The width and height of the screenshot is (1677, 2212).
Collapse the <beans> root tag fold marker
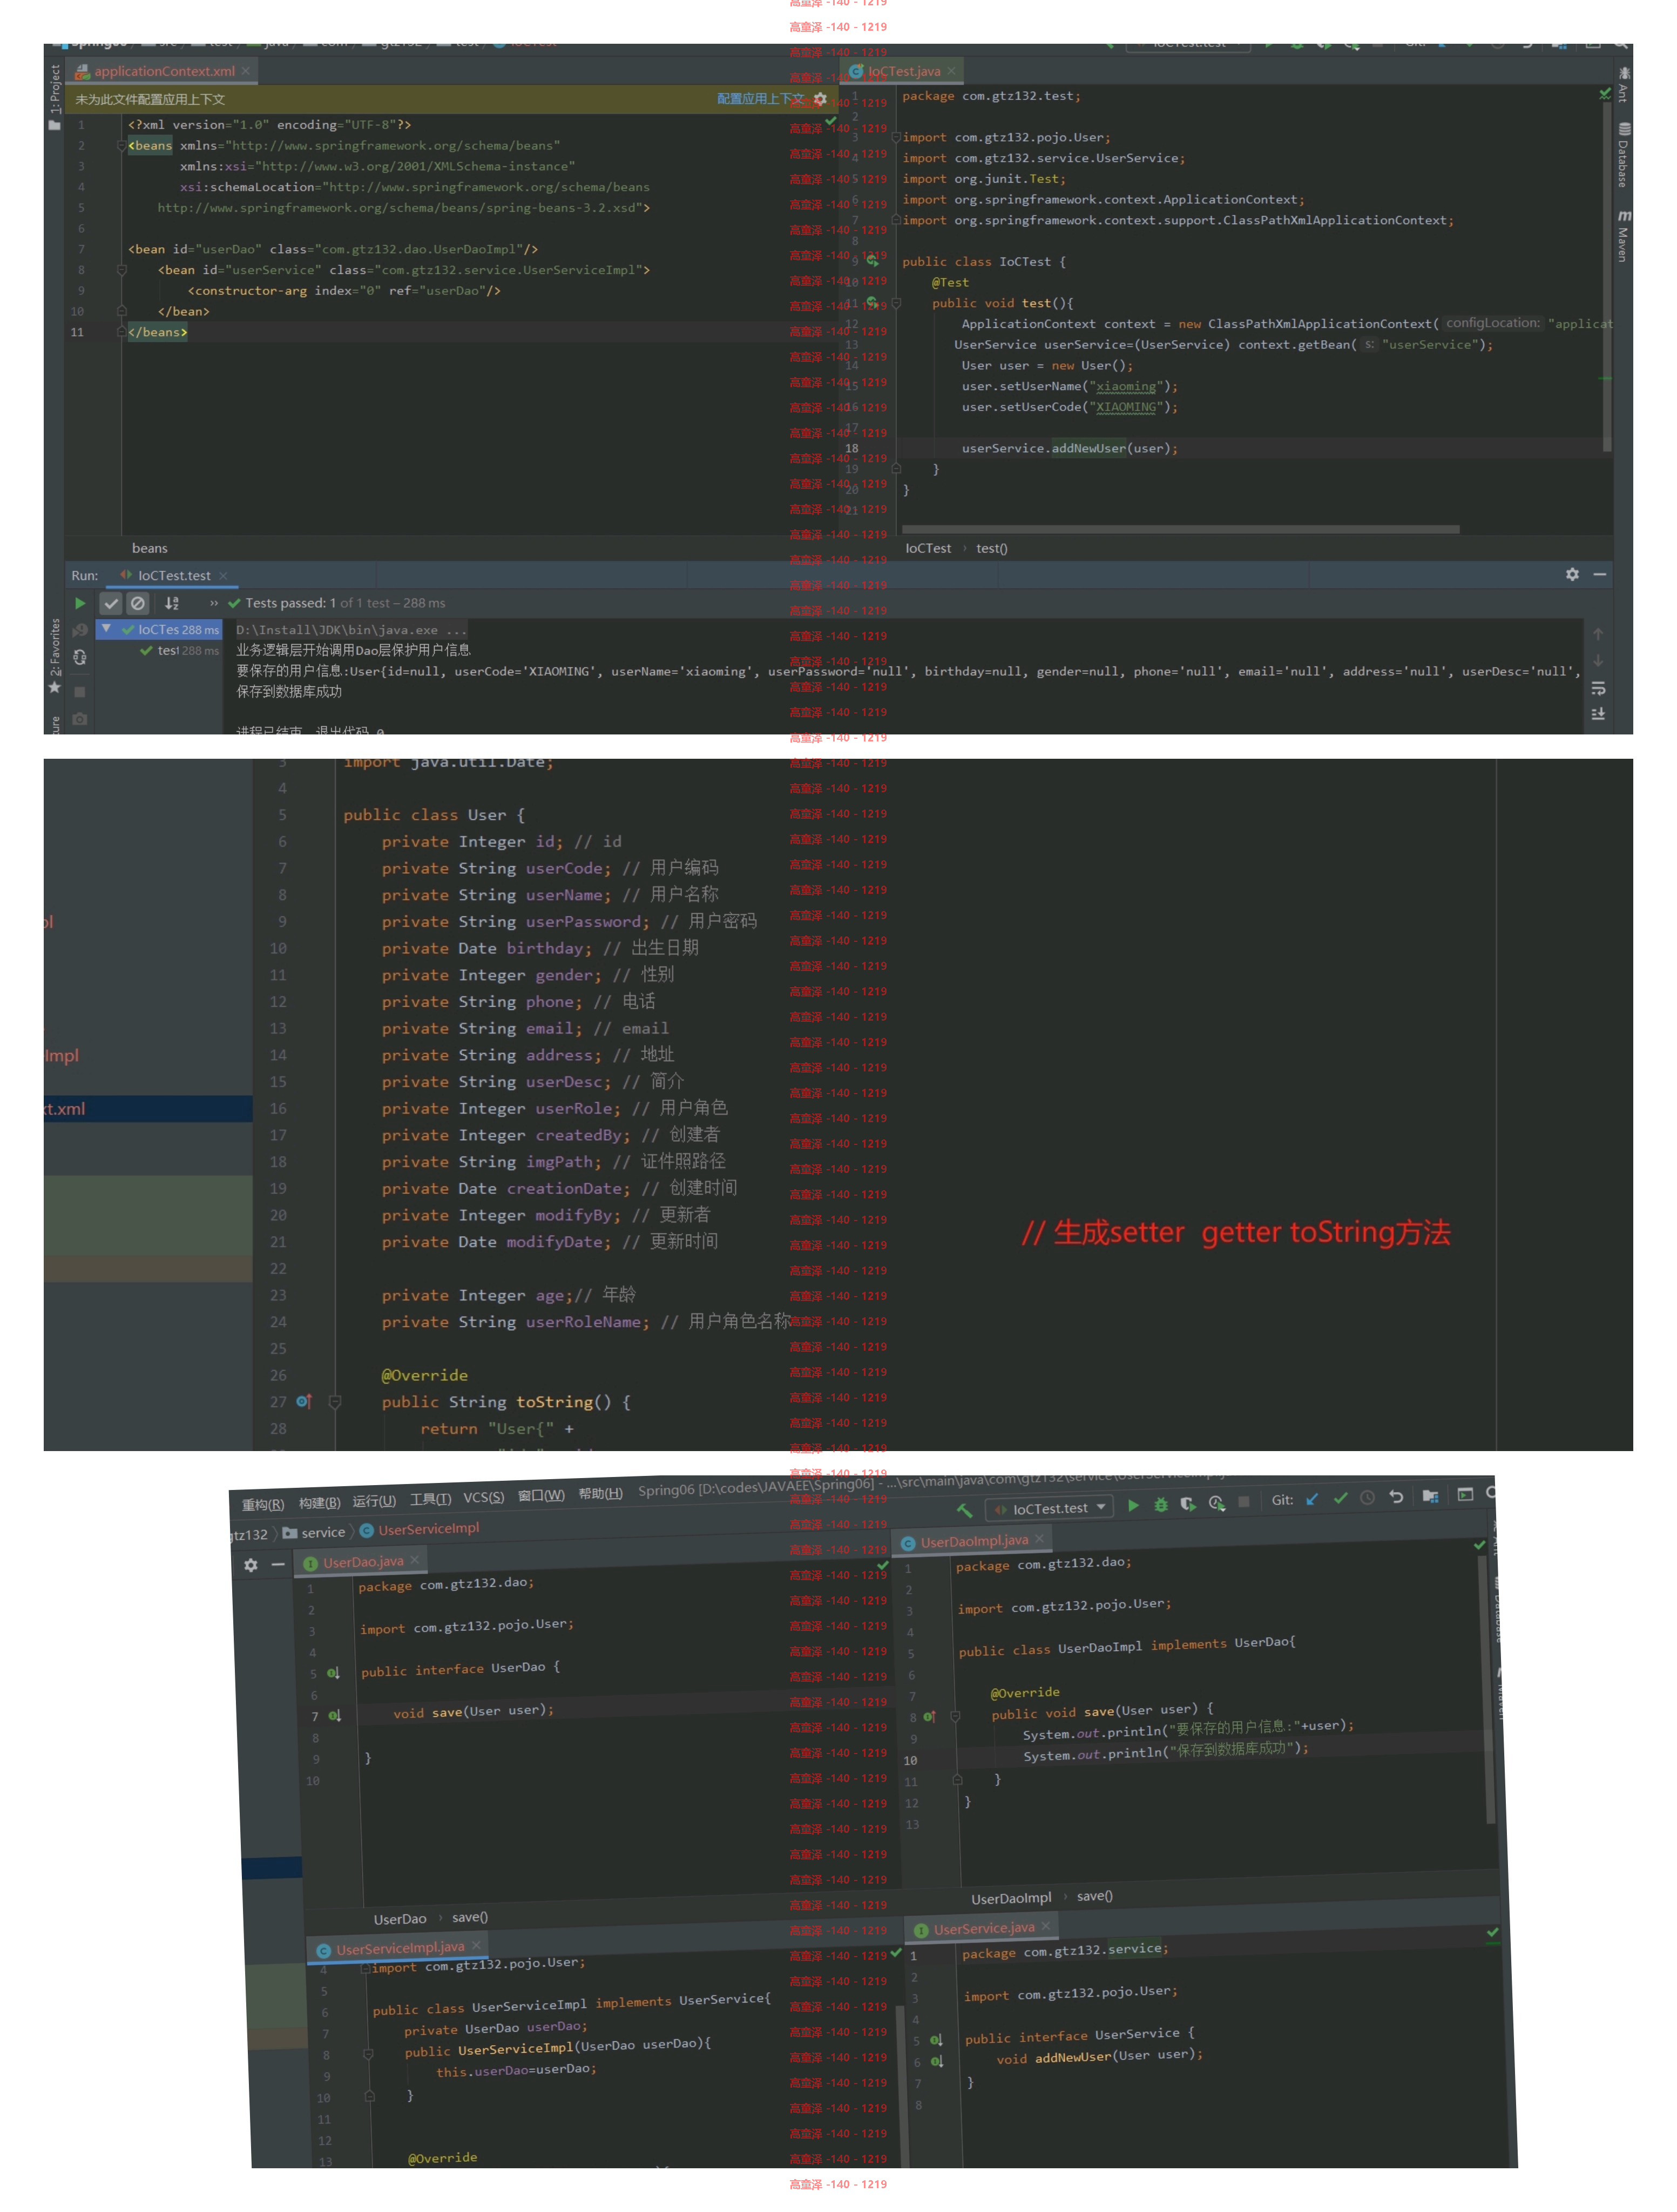point(121,145)
